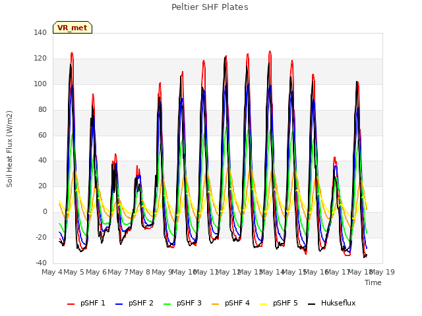Toggle pSHF 5 legend entry
Viewport: 422px width, 316px height.
279,303
